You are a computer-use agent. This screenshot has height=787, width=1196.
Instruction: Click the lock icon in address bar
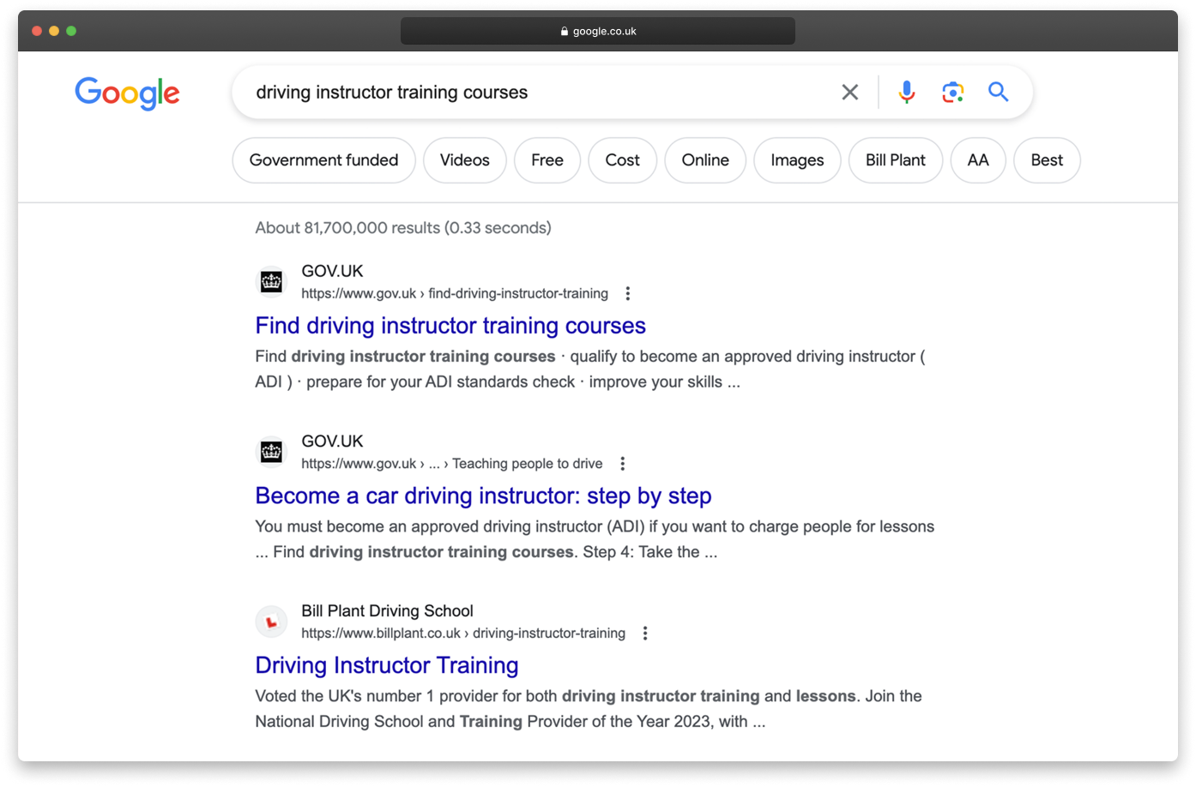(564, 32)
